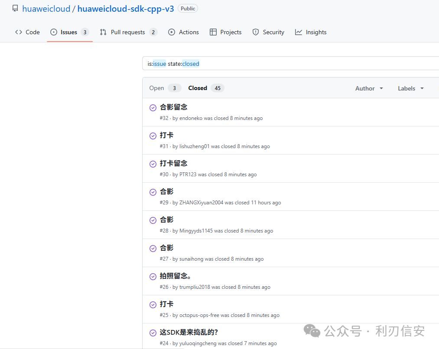Open issue #28 titled 合影
Screen dimensions: 439x349
coord(166,220)
